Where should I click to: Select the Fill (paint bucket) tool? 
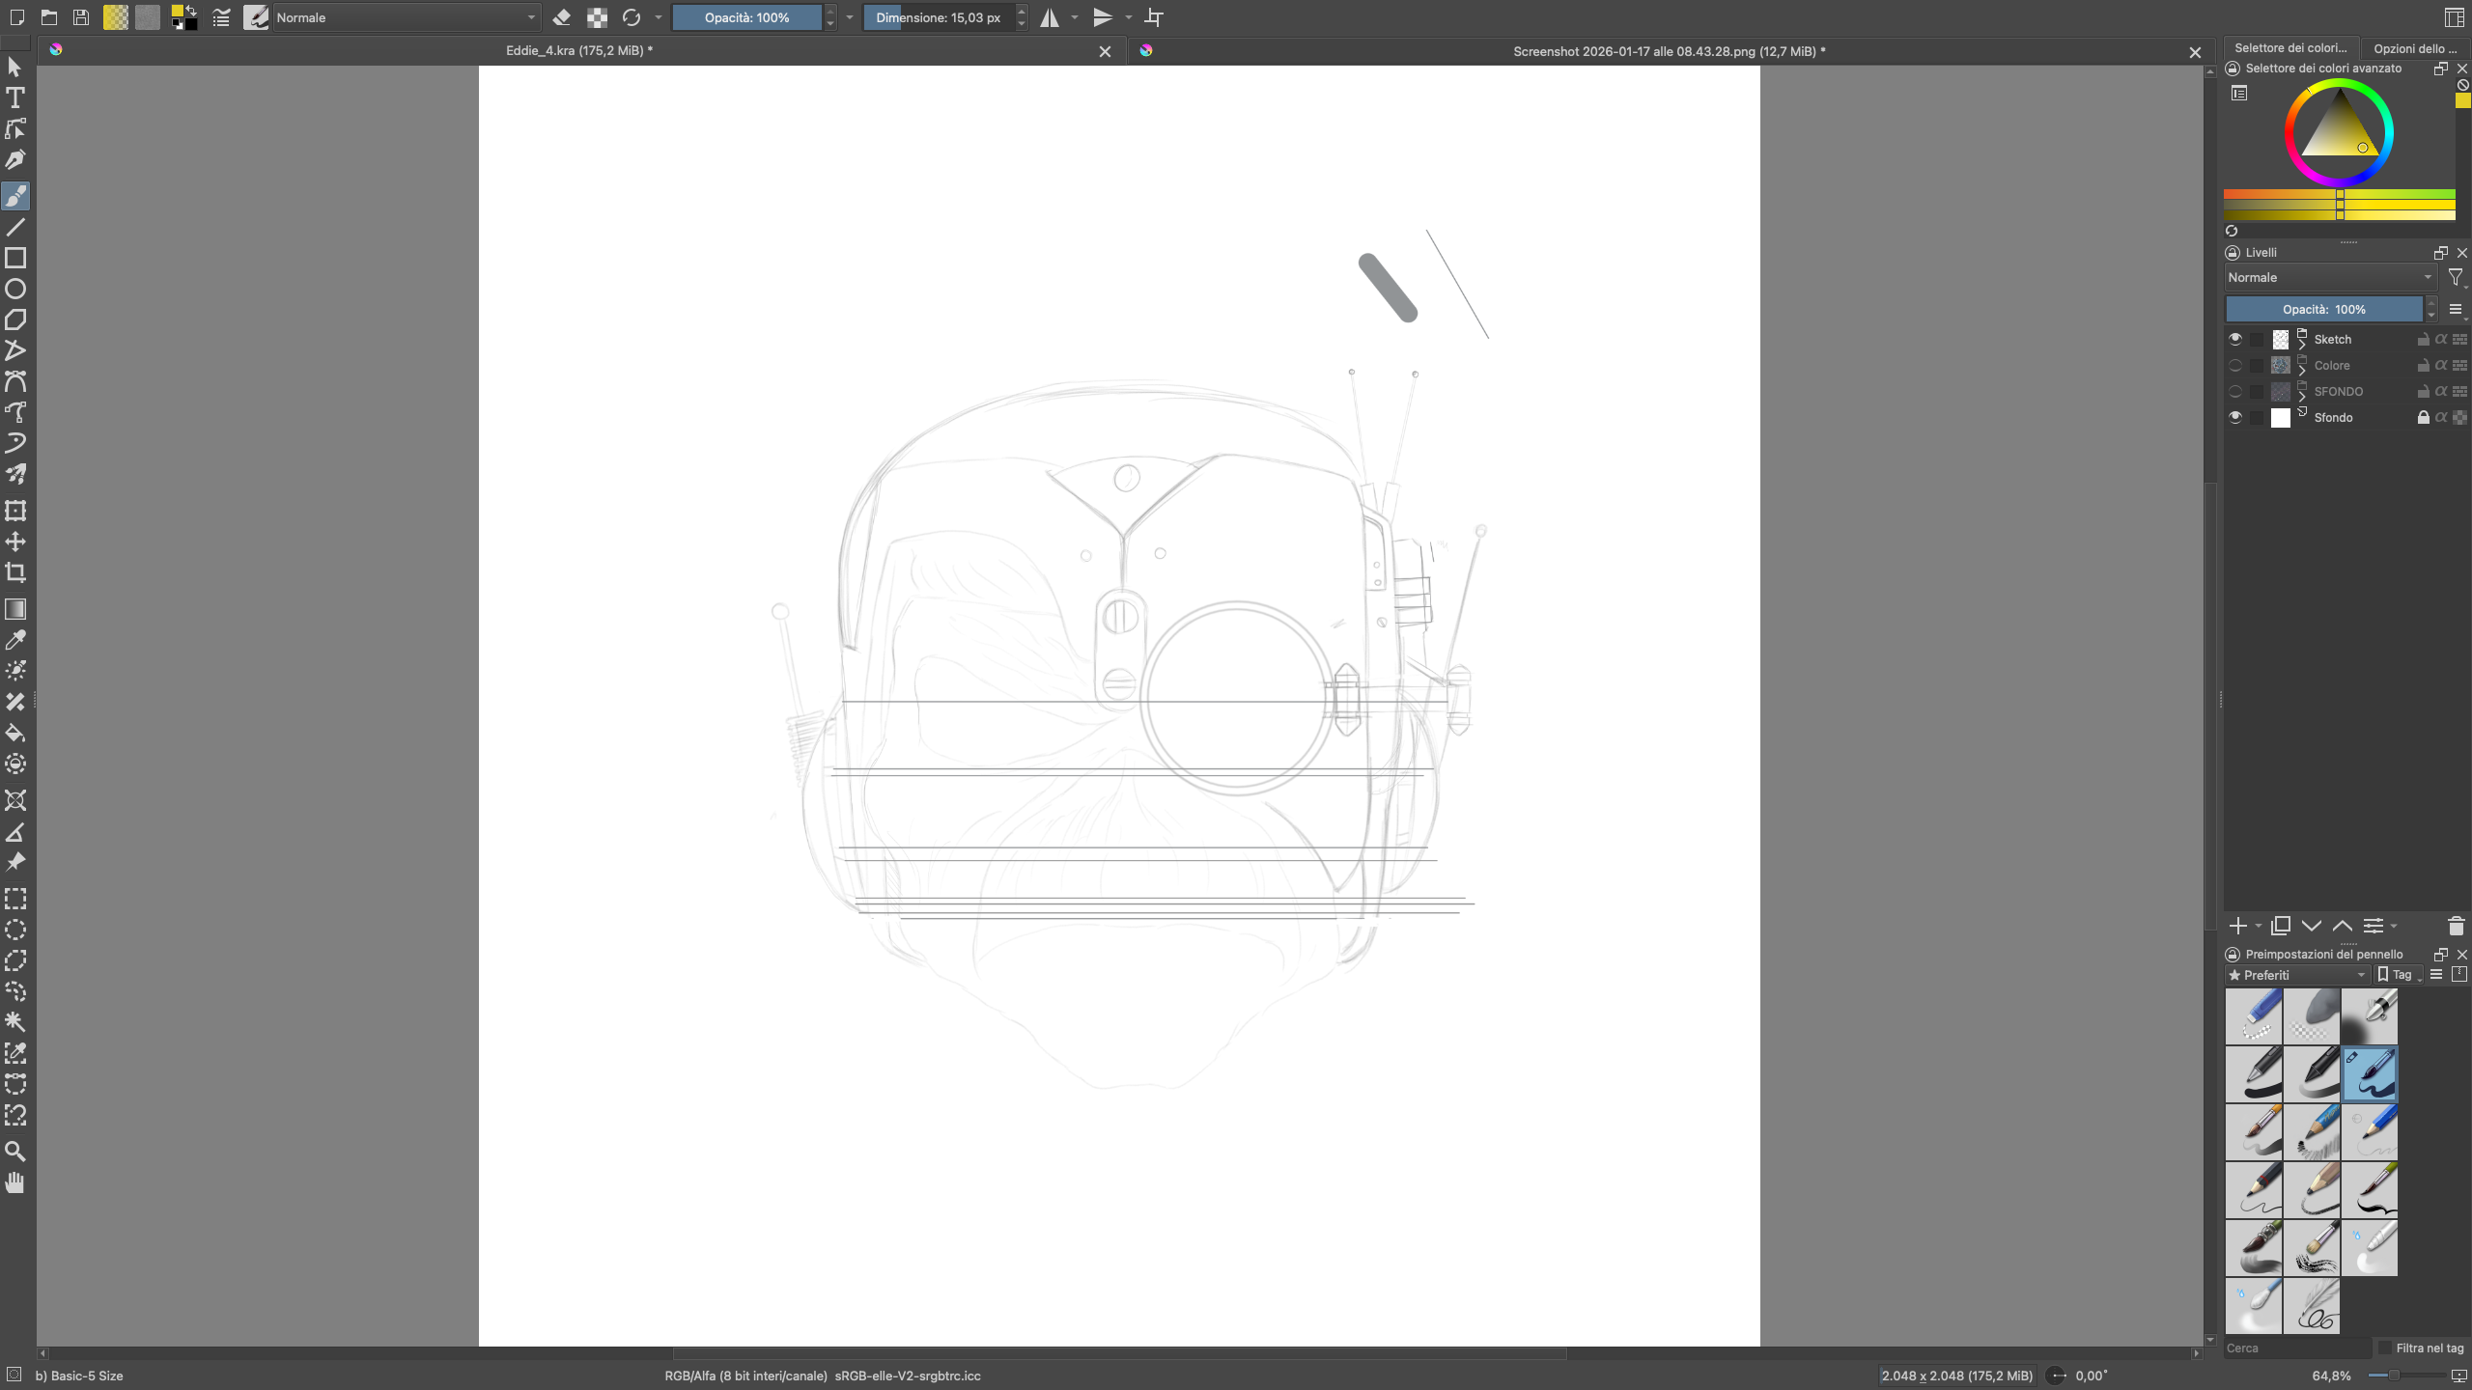[x=15, y=733]
